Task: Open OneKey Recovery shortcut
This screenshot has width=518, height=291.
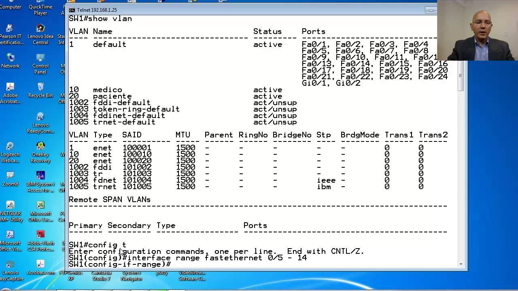Action: point(40,152)
